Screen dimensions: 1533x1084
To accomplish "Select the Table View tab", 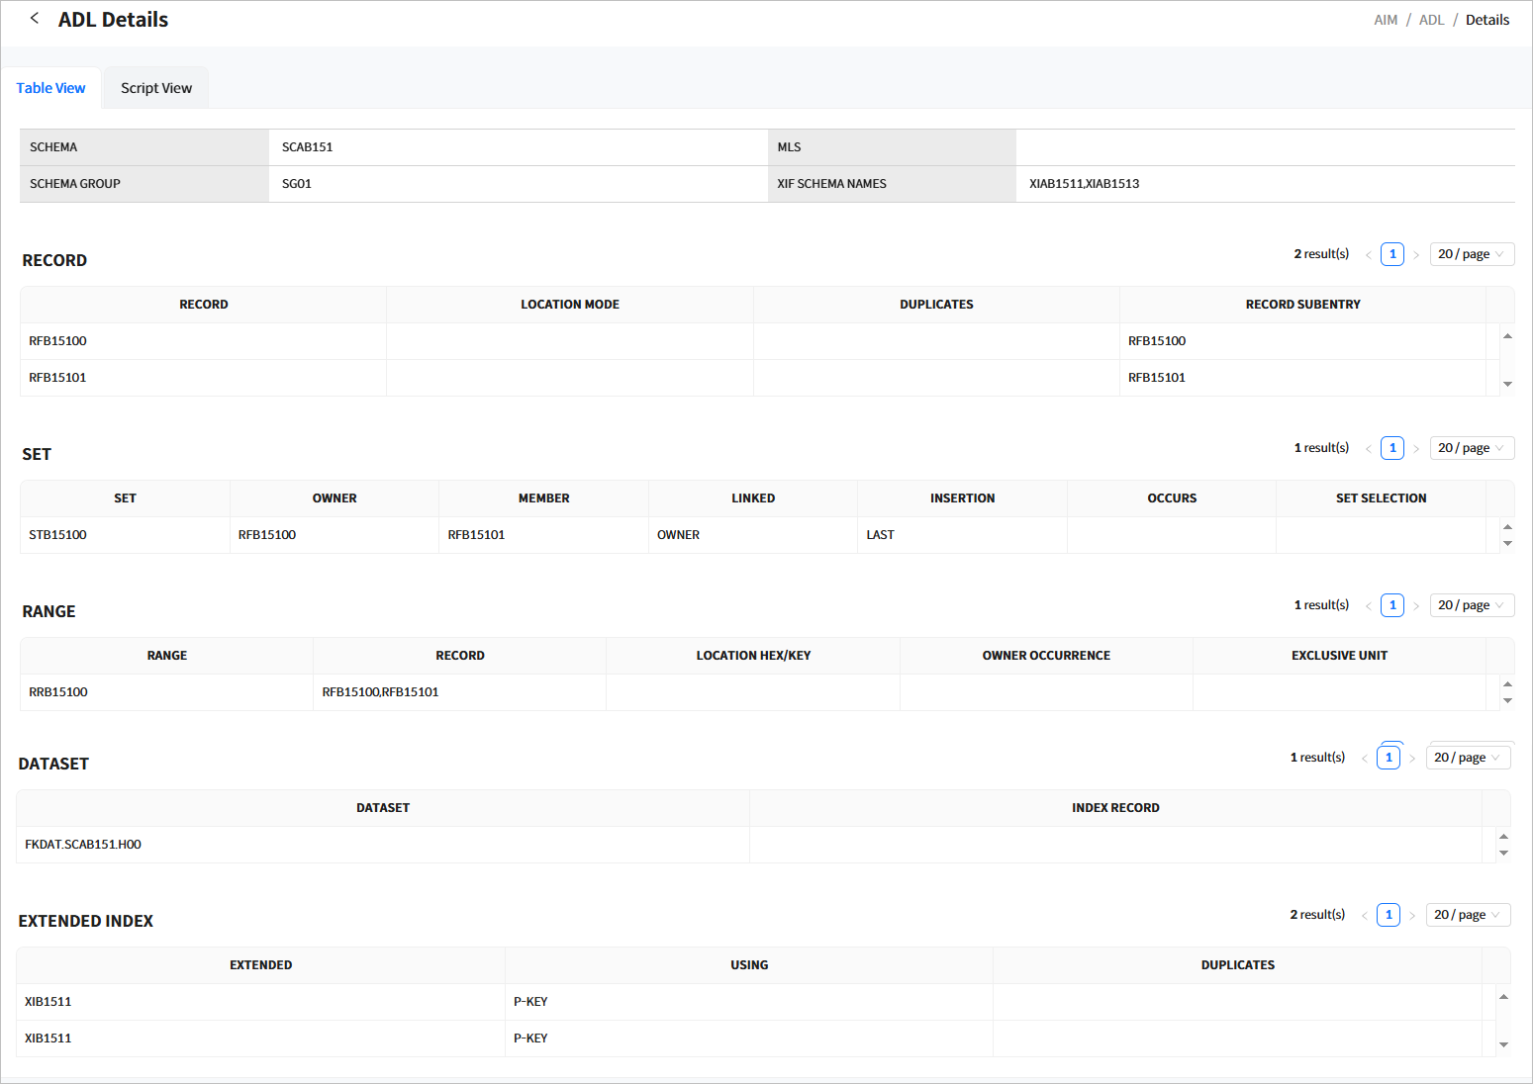I will pyautogui.click(x=50, y=88).
